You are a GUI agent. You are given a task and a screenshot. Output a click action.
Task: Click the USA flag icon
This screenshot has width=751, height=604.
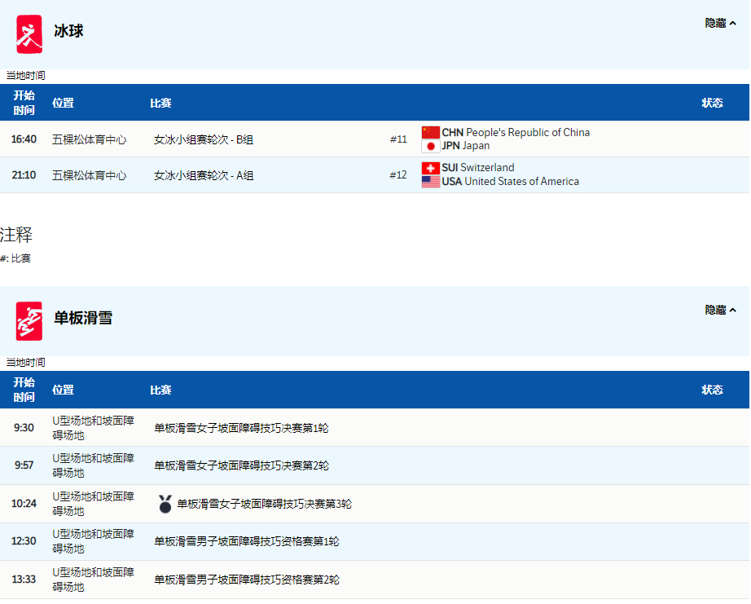430,182
